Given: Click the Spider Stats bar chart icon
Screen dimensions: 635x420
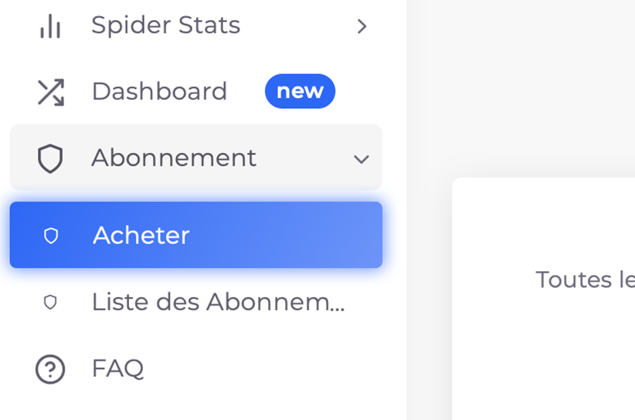Looking at the screenshot, I should point(50,26).
